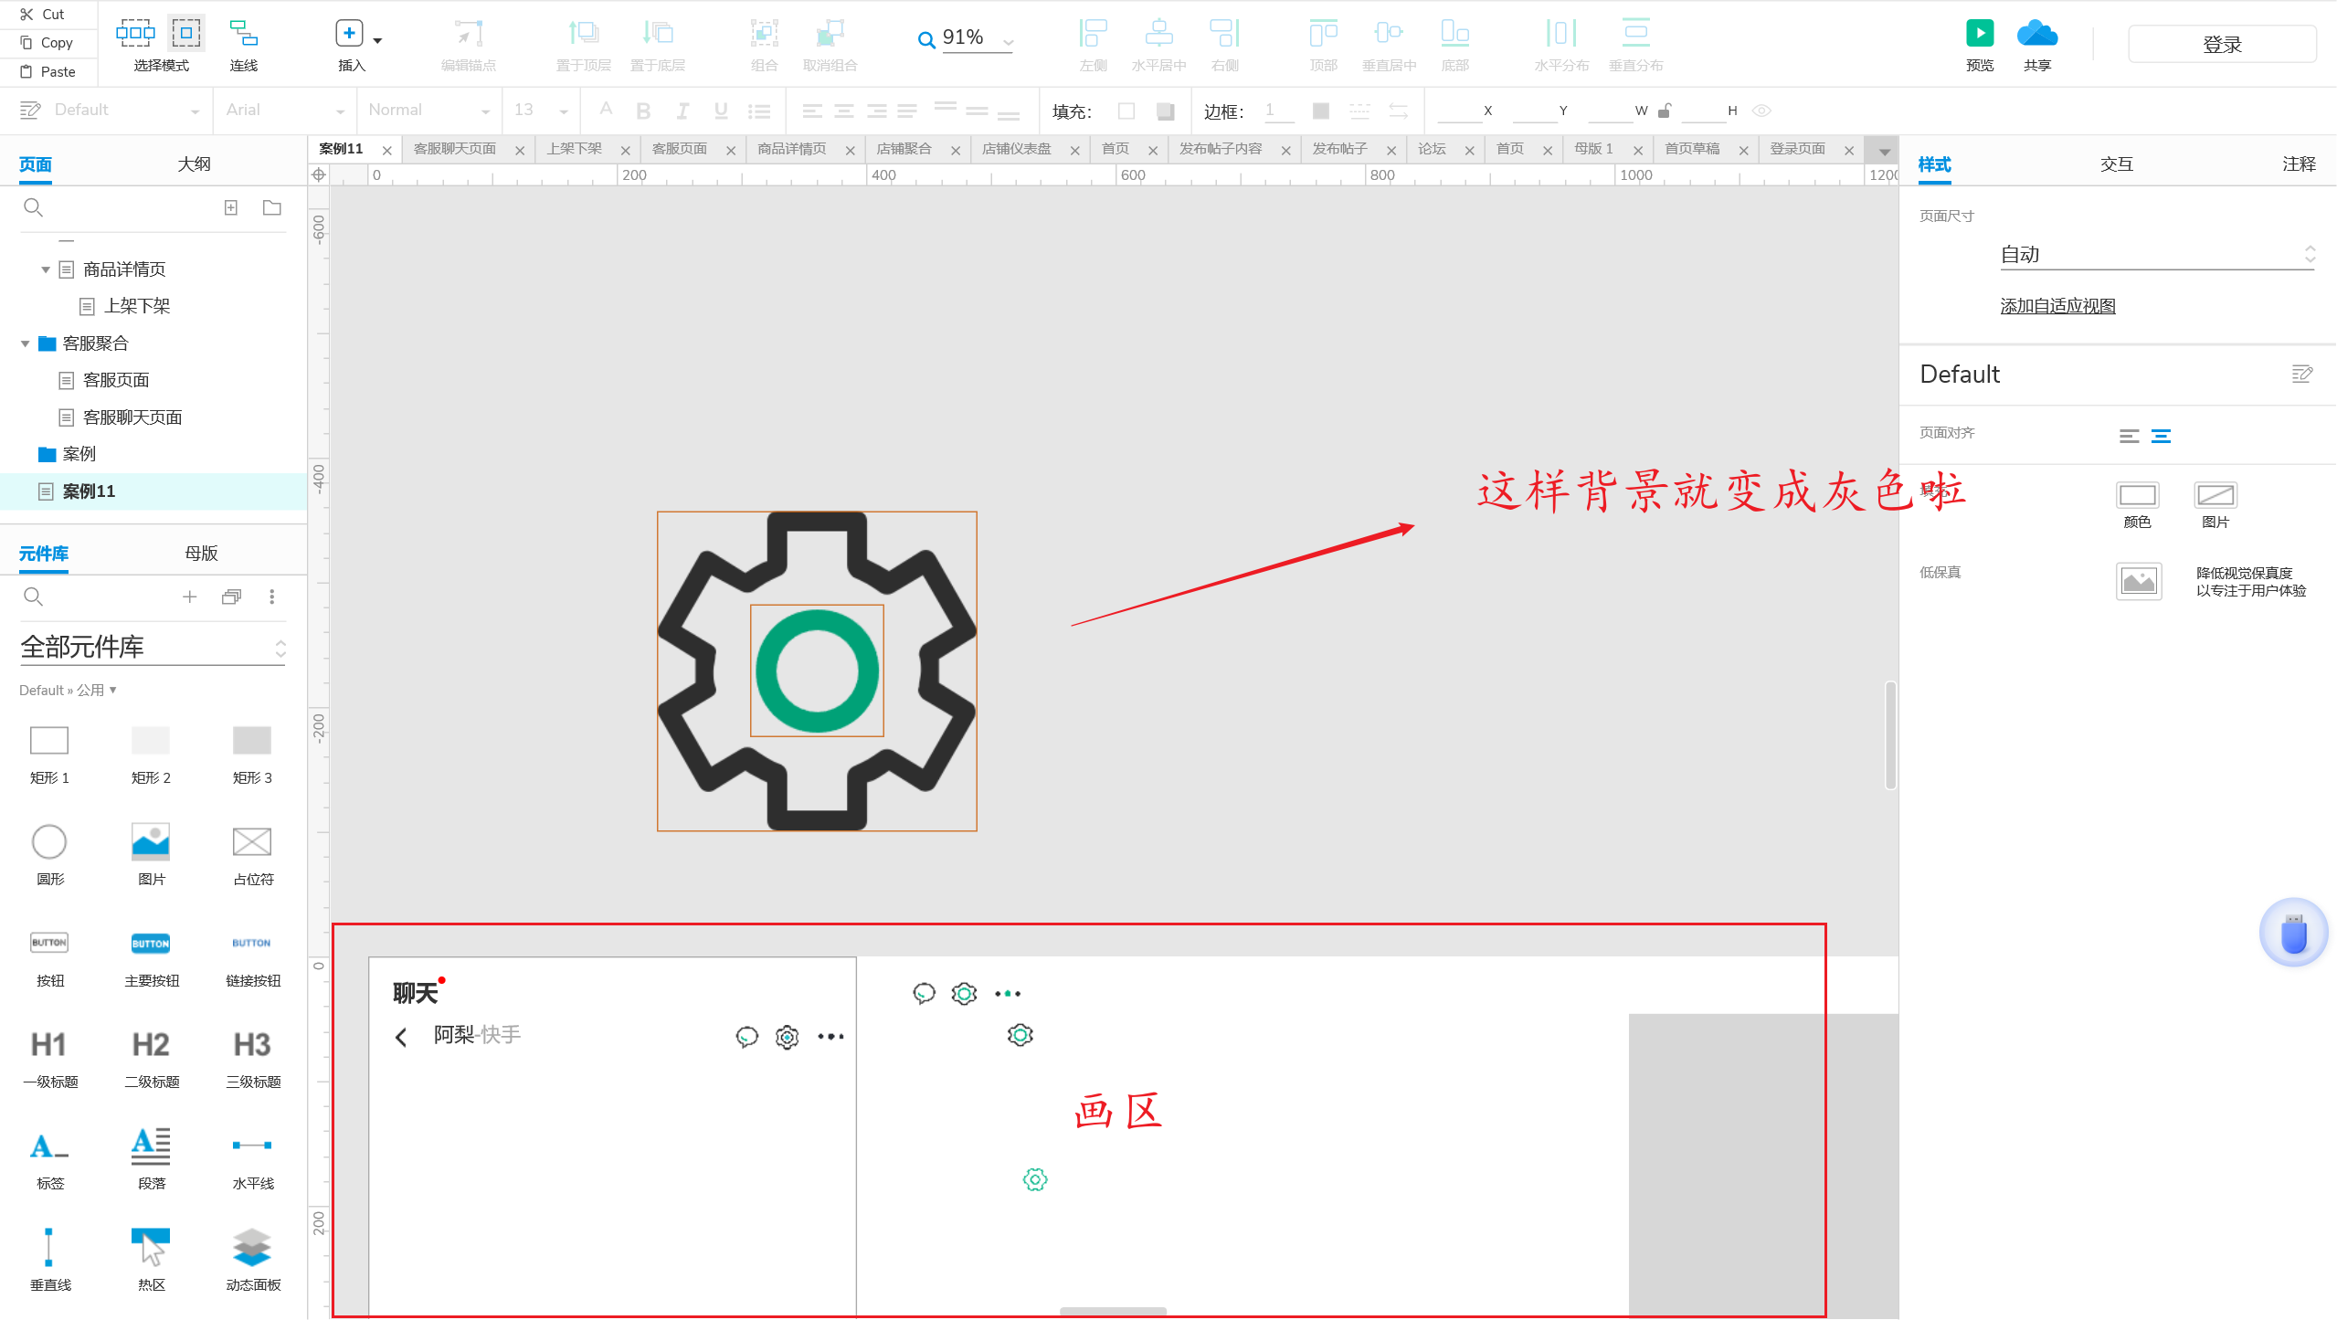2337x1320 pixels.
Task: Click the Hot spot widget icon
Action: click(x=151, y=1247)
